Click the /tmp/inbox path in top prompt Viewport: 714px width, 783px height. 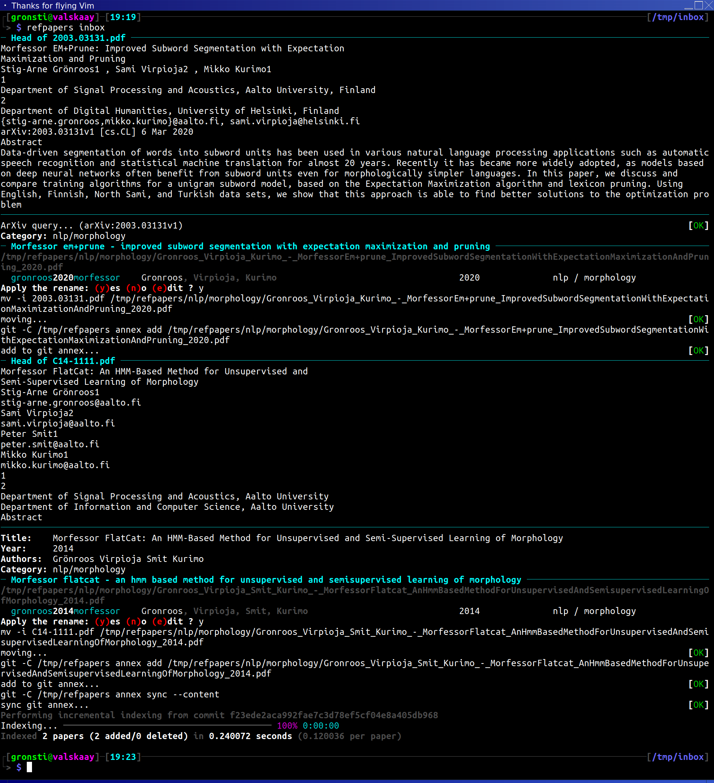click(678, 17)
